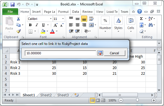This screenshot has width=164, height=106.
Task: Open the font size 11 dropdown
Action: (63, 19)
